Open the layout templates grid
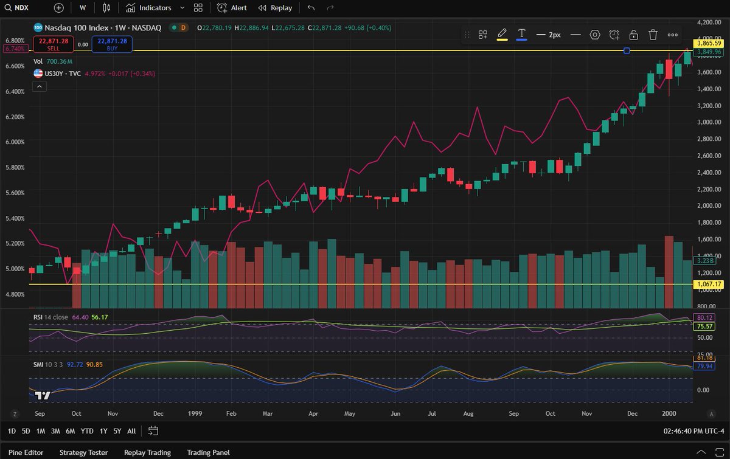 pos(198,8)
